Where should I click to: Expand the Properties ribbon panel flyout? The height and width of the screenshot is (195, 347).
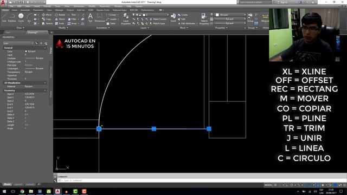(x=221, y=28)
